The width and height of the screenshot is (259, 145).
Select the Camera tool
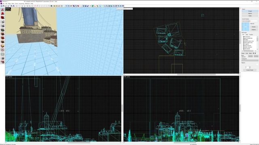(2, 18)
